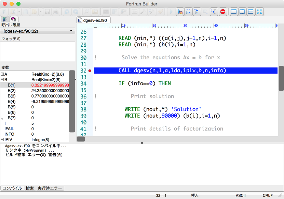Select the B(1) variable row

(x=35, y=85)
